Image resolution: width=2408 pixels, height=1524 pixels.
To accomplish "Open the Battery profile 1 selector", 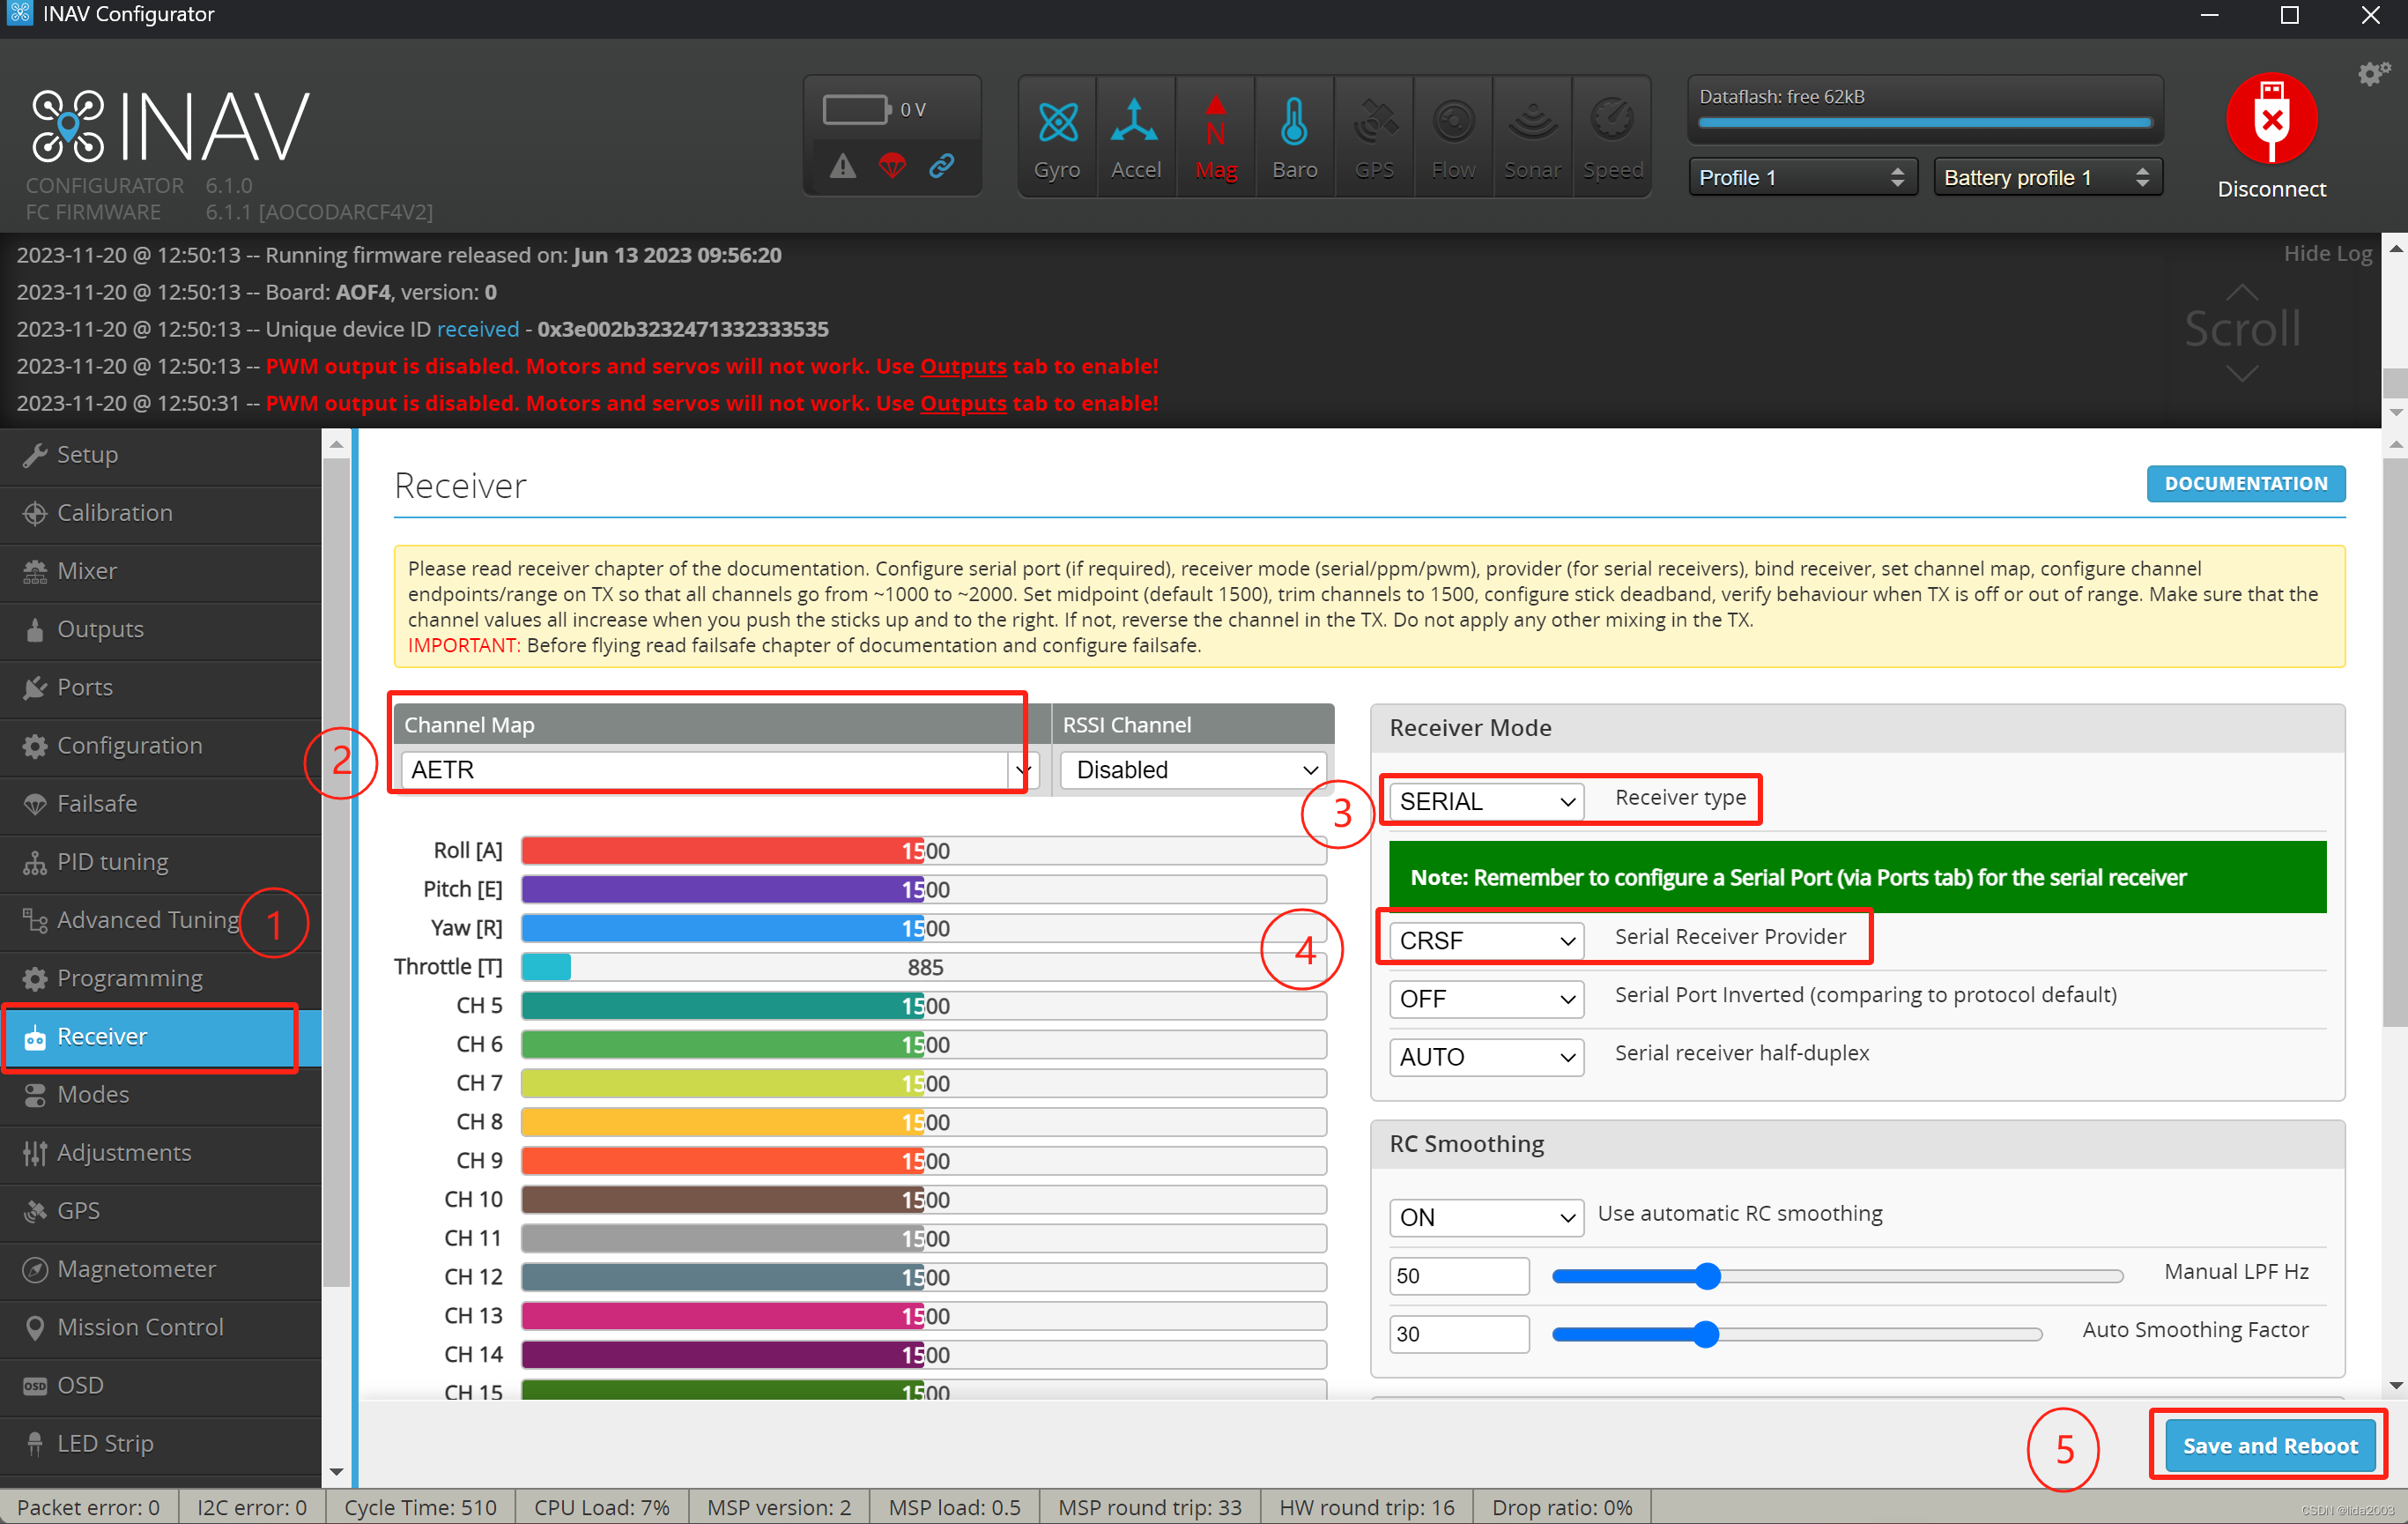I will 2046,178.
